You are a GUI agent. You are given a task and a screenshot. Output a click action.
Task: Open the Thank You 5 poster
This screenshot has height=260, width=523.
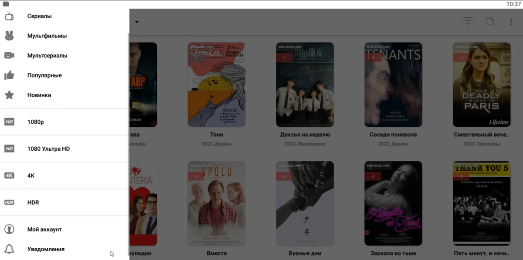click(482, 203)
